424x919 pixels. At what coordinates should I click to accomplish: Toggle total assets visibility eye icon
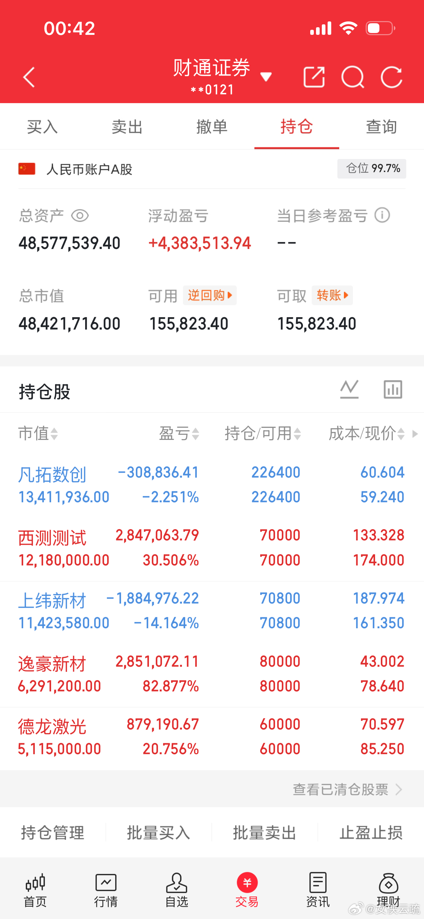(80, 216)
